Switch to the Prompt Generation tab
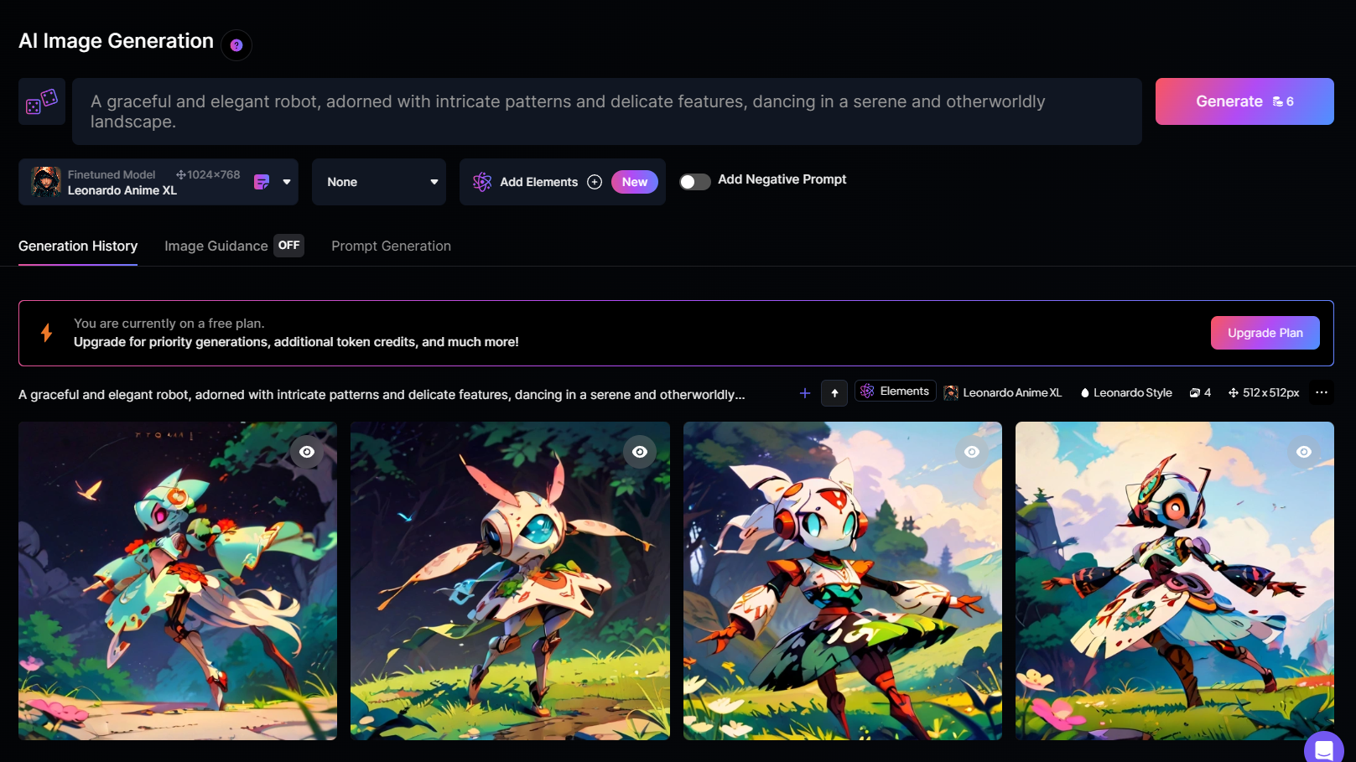Viewport: 1356px width, 762px height. (391, 246)
